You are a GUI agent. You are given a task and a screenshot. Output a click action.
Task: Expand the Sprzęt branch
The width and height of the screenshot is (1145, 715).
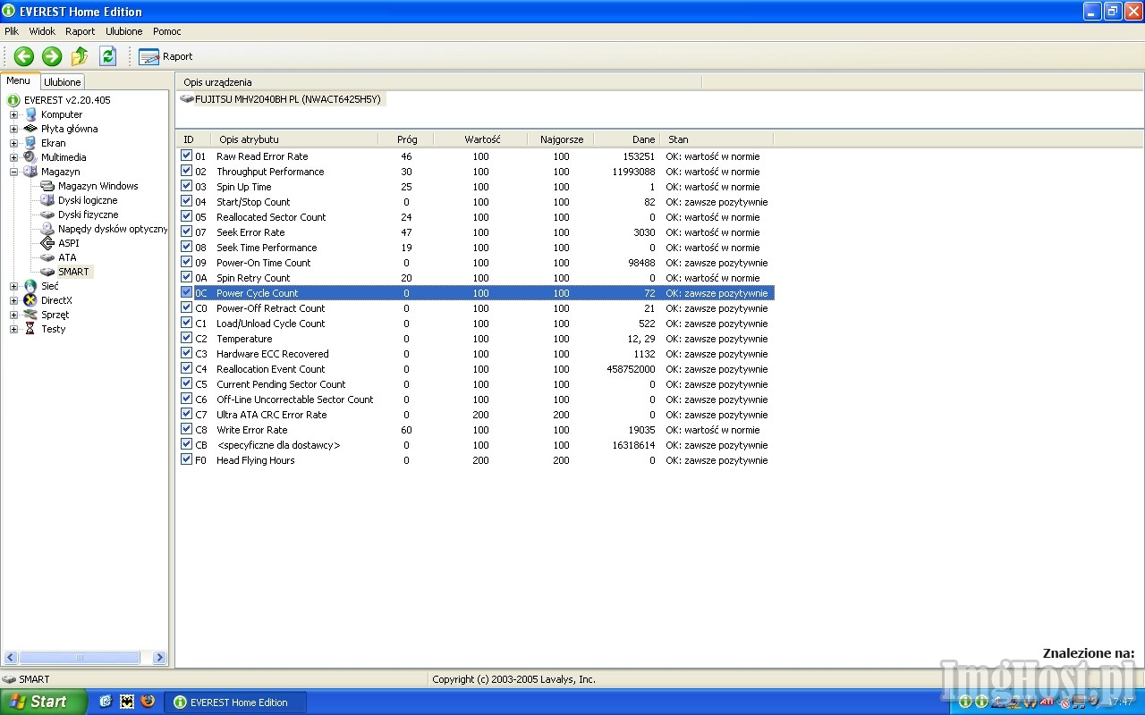click(x=13, y=315)
